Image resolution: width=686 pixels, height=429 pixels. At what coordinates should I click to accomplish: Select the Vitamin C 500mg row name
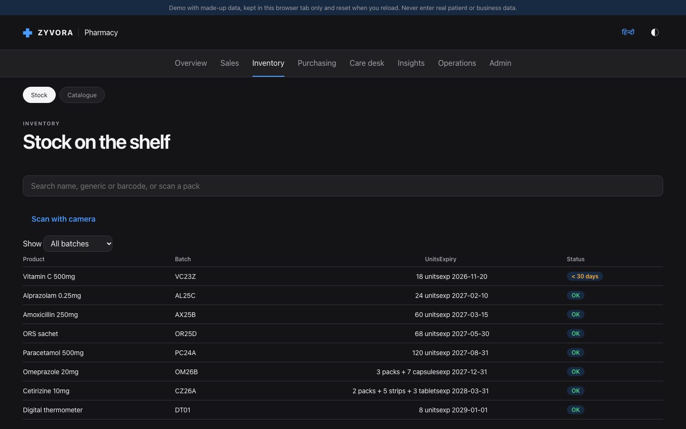(49, 276)
